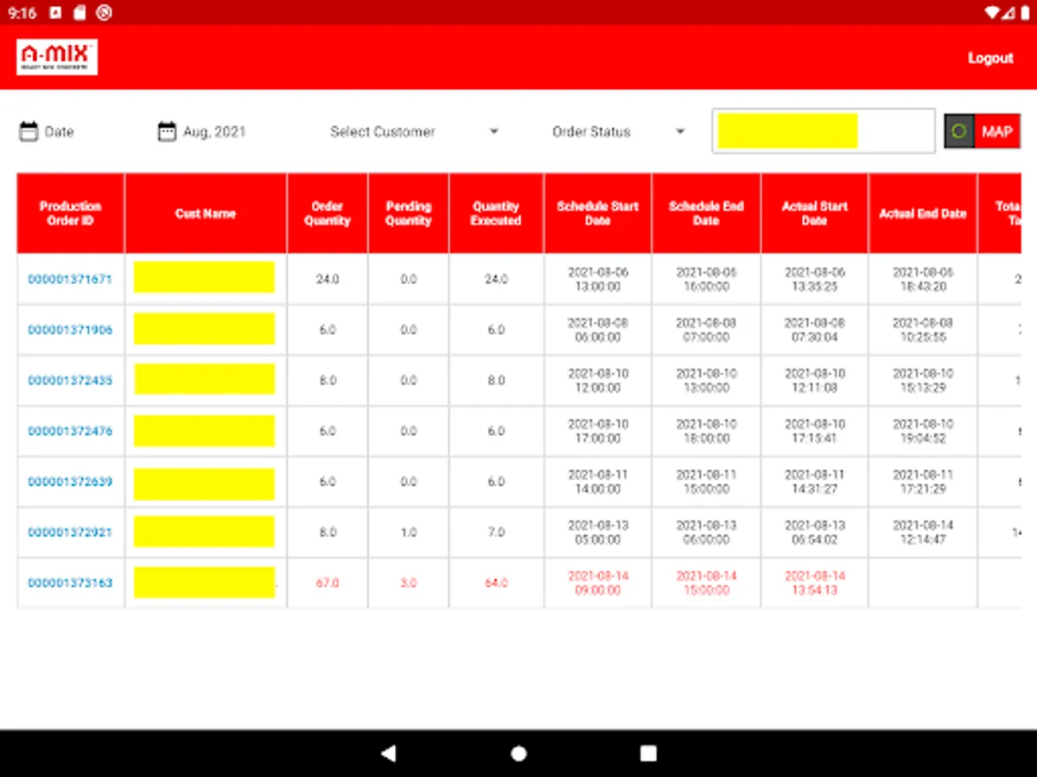Viewport: 1037px width, 777px height.
Task: Click the Actual Start Date column header
Action: coord(814,213)
